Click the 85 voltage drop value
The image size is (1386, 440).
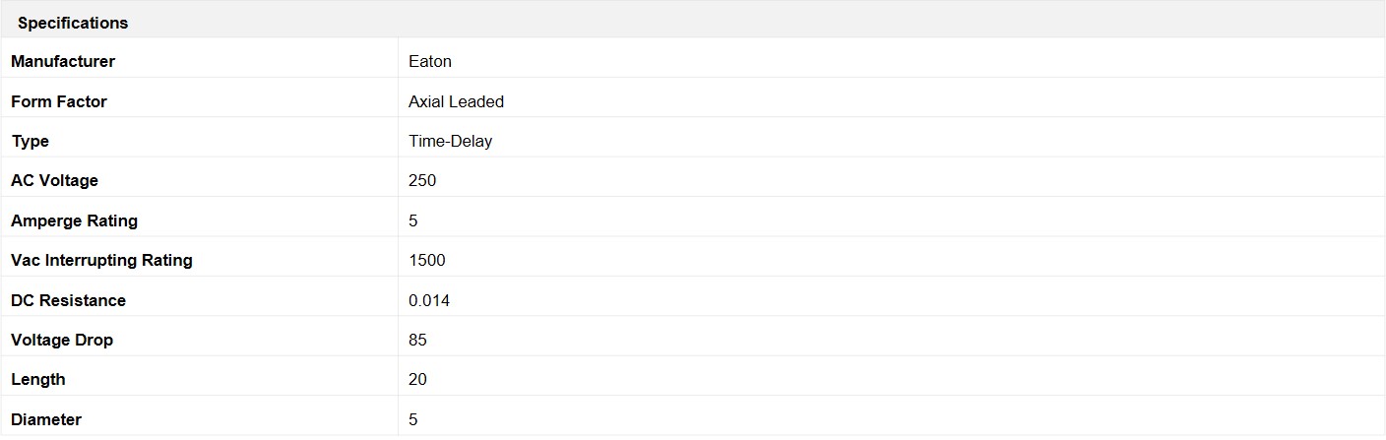click(x=418, y=340)
